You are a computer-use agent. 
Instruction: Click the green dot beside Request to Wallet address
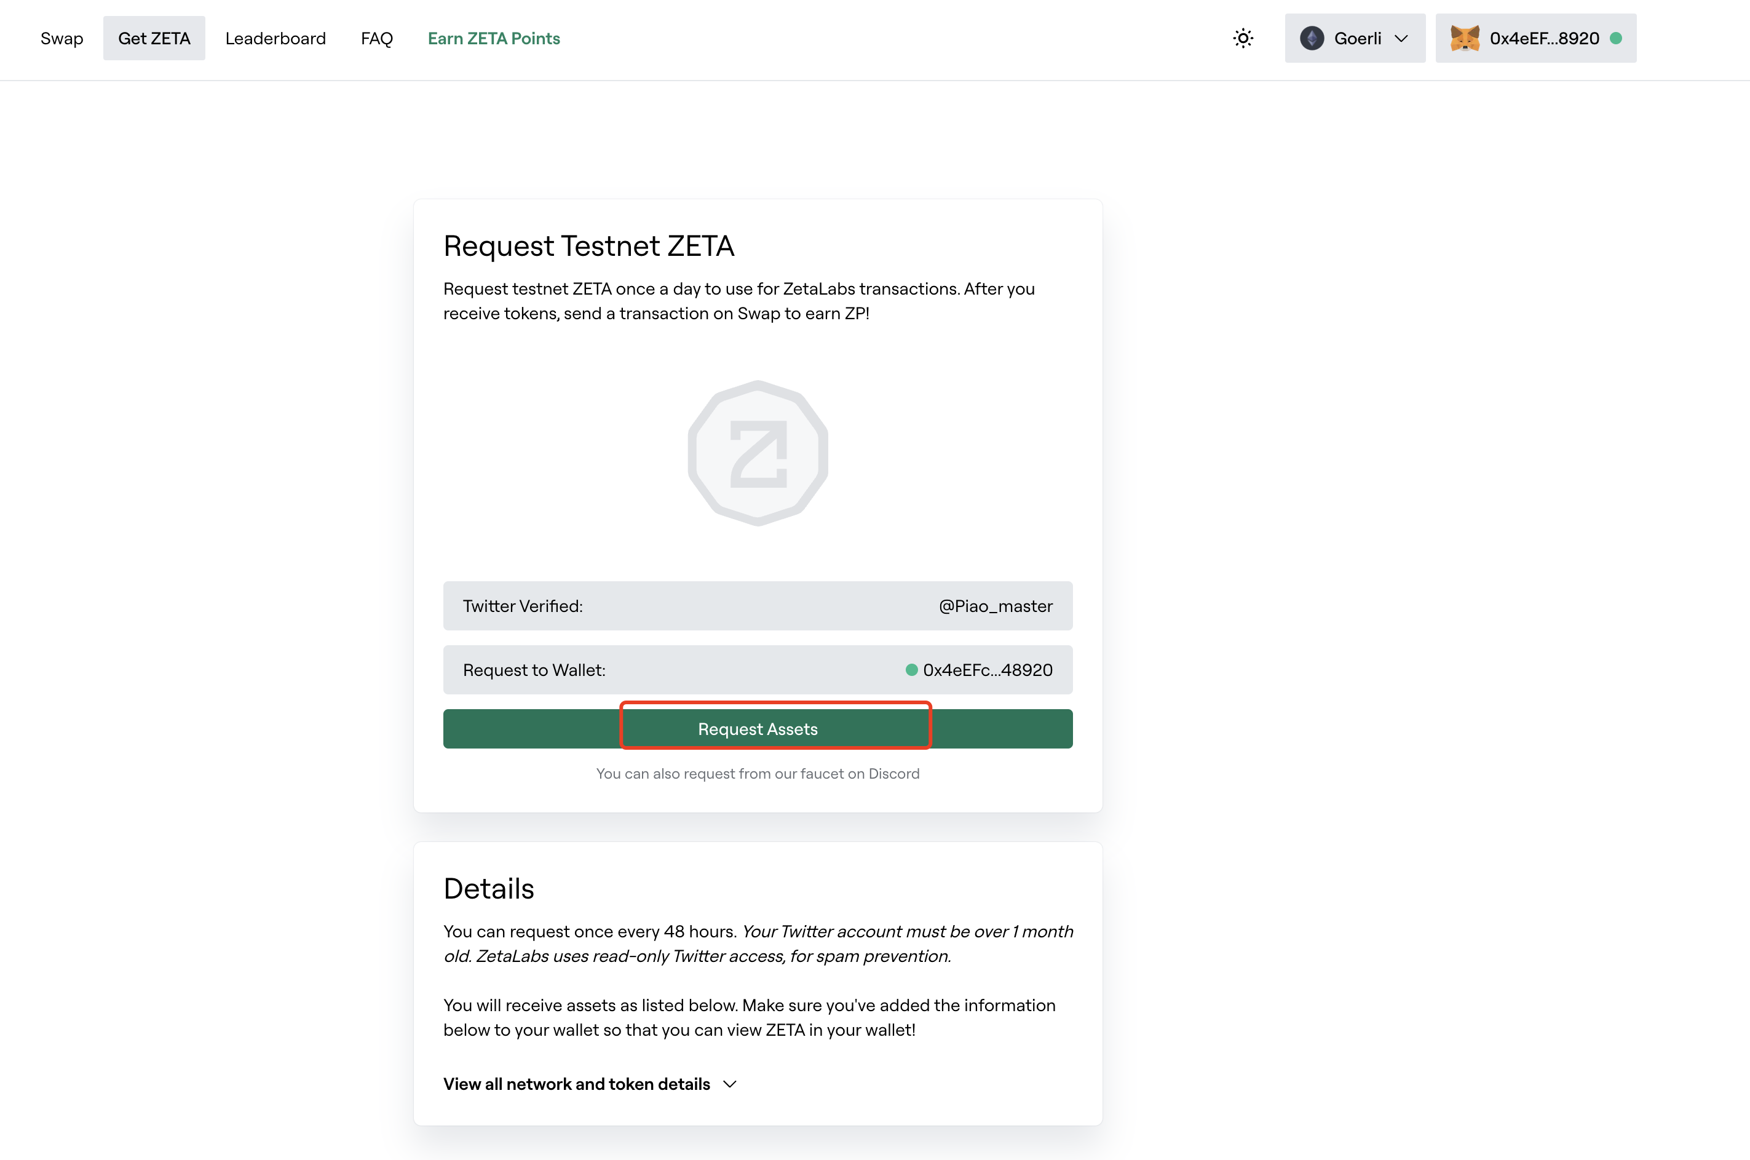(911, 670)
